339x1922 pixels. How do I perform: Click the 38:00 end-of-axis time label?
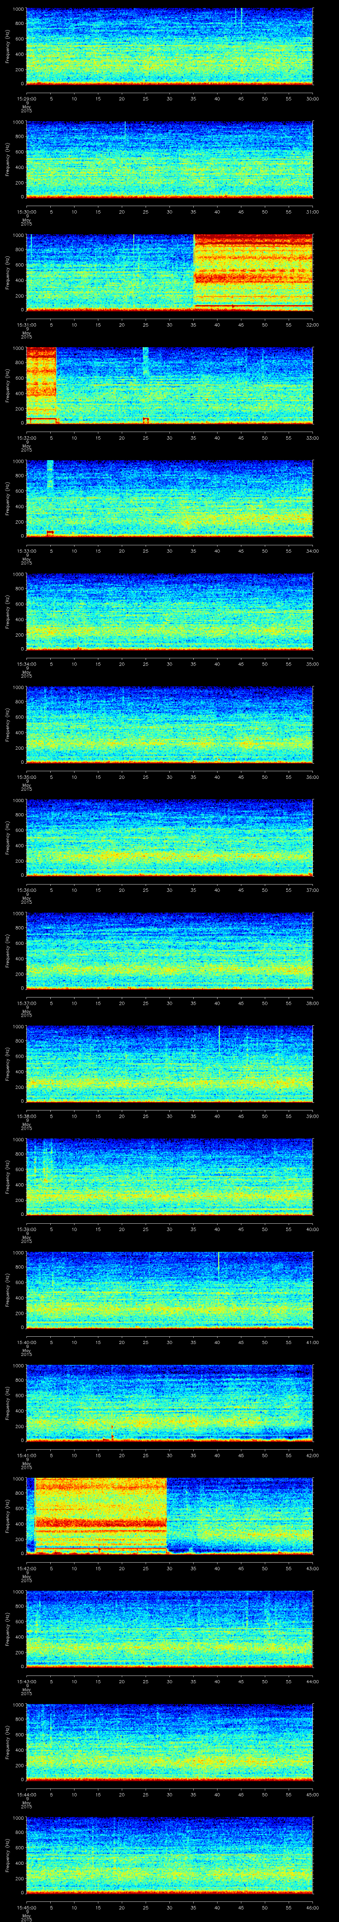(x=312, y=1003)
